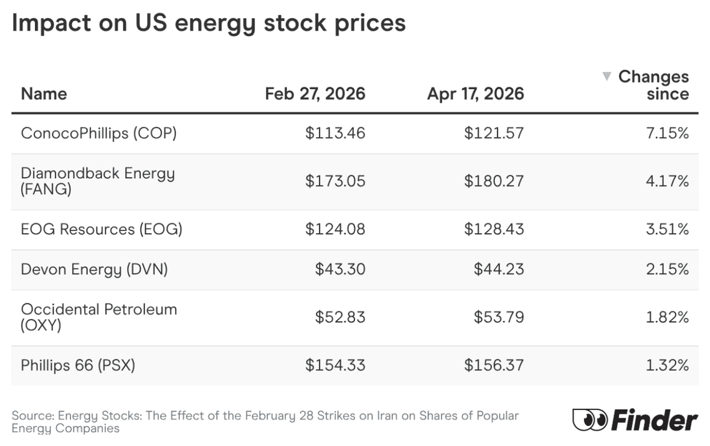710x446 pixels.
Task: Select Occidental Petroleum (OXY) row name
Action: tap(99, 316)
